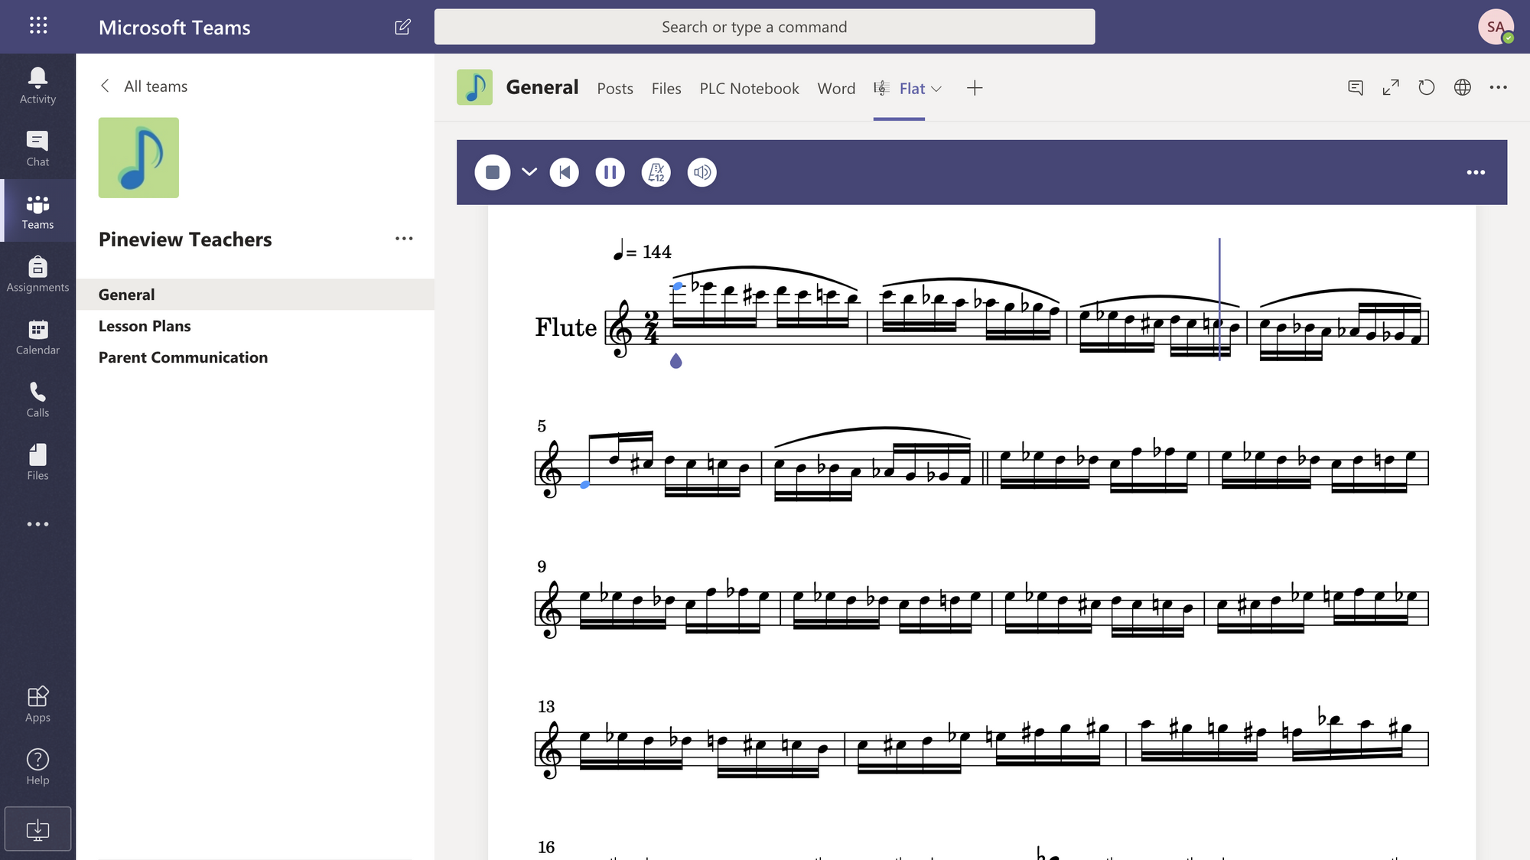Click the rewind to beginning button
This screenshot has height=860, width=1530.
[x=563, y=171]
